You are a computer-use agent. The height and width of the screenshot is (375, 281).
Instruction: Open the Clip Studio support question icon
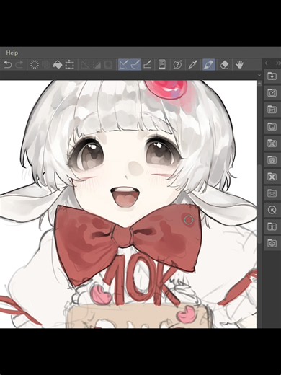(177, 64)
